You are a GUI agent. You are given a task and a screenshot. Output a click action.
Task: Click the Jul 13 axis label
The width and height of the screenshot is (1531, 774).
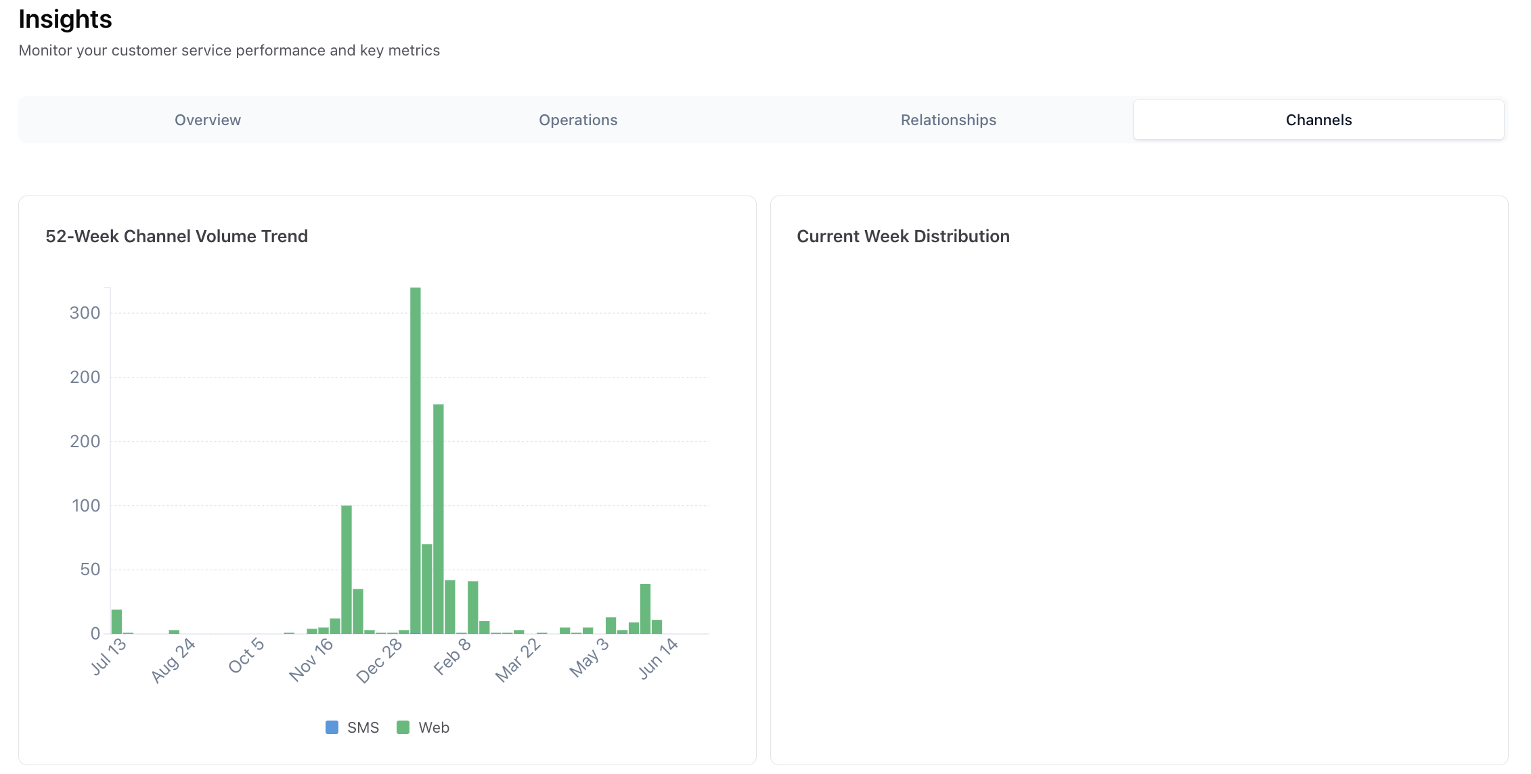[x=108, y=656]
